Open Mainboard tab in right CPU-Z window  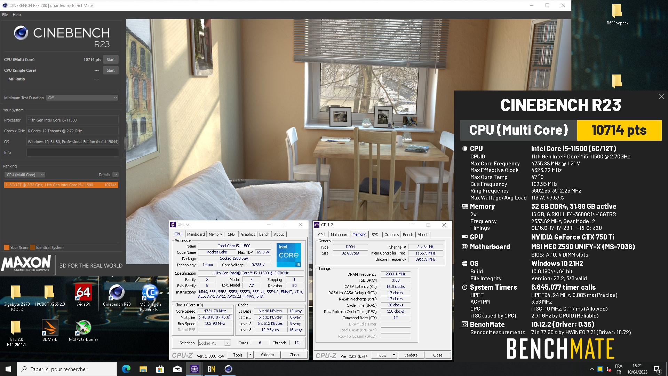340,235
